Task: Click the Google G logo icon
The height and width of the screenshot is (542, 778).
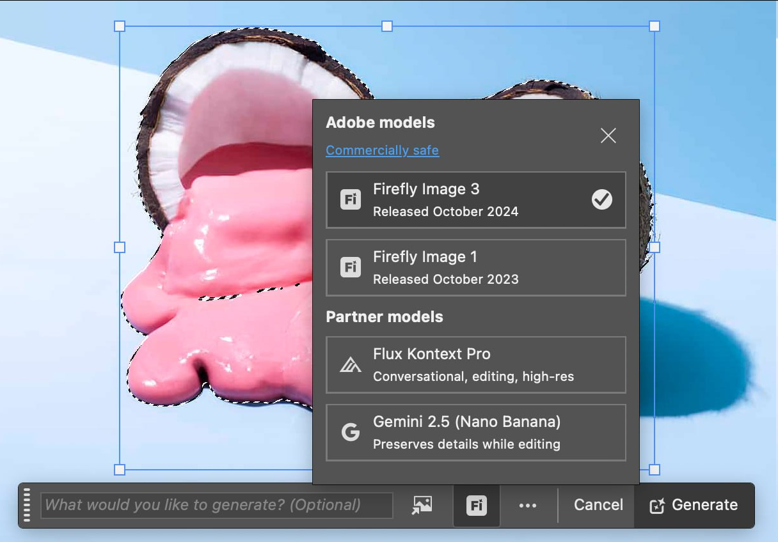Action: click(350, 433)
